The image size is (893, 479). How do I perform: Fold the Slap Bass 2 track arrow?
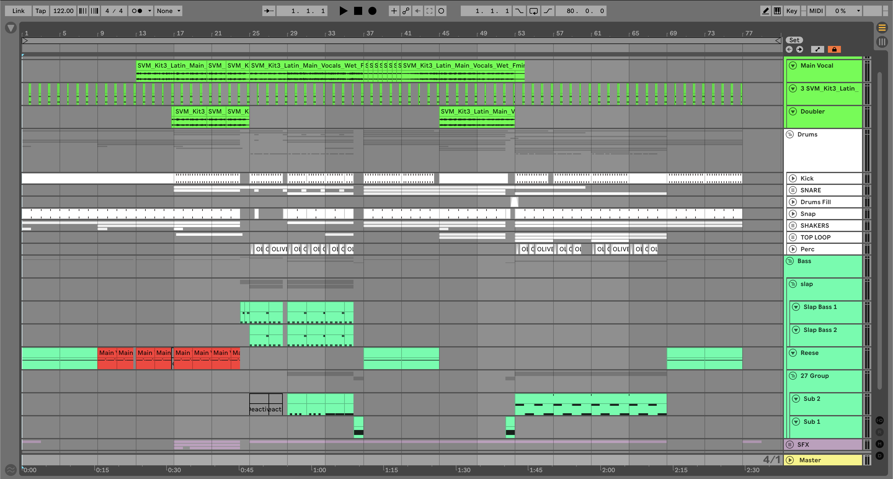796,330
